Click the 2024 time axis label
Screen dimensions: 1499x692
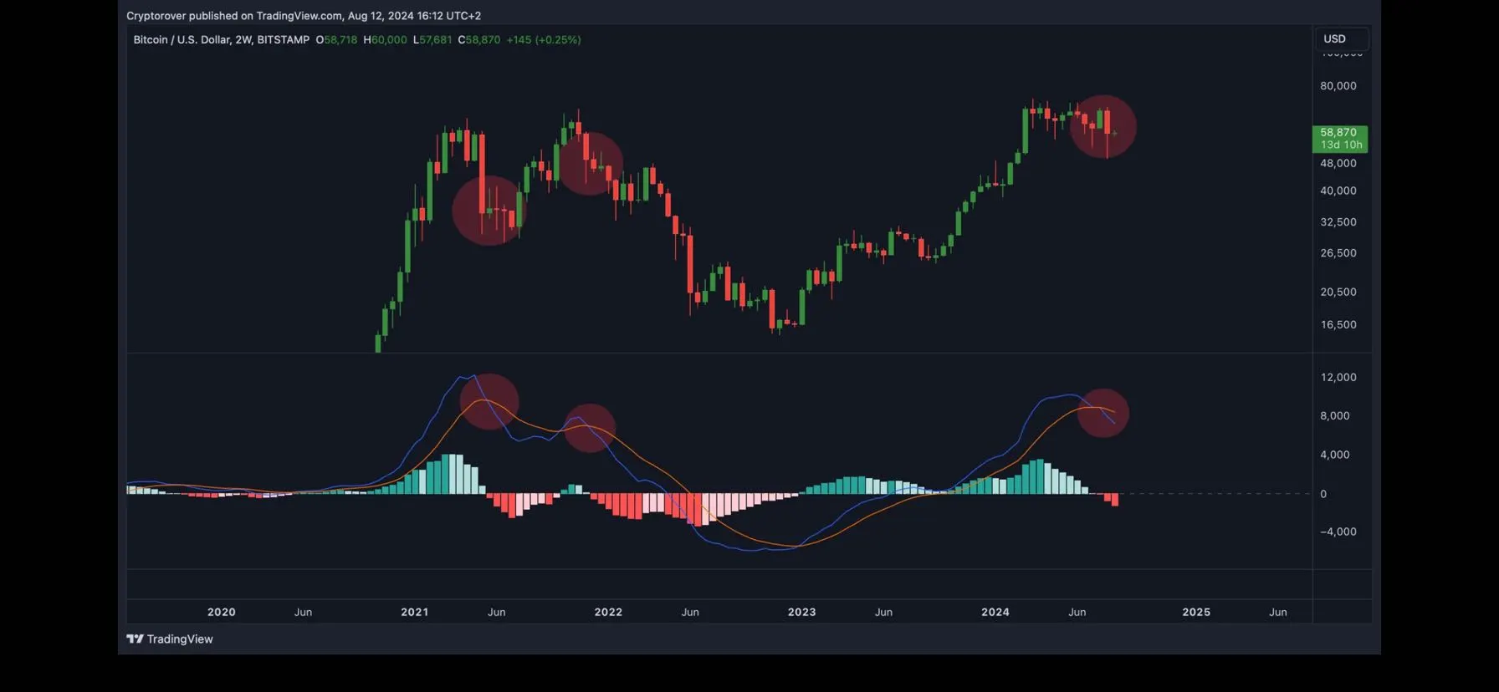pyautogui.click(x=995, y=613)
